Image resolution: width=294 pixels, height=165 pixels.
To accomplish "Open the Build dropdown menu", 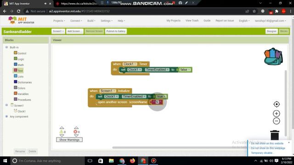I will point(91,21).
